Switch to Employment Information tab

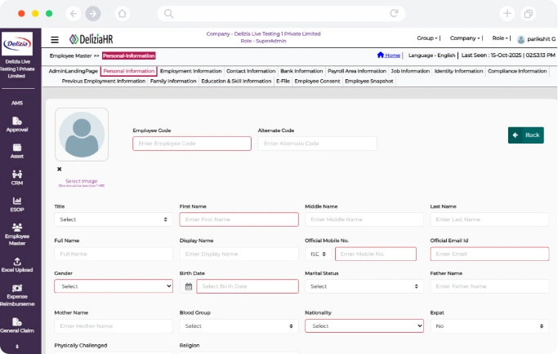point(190,71)
